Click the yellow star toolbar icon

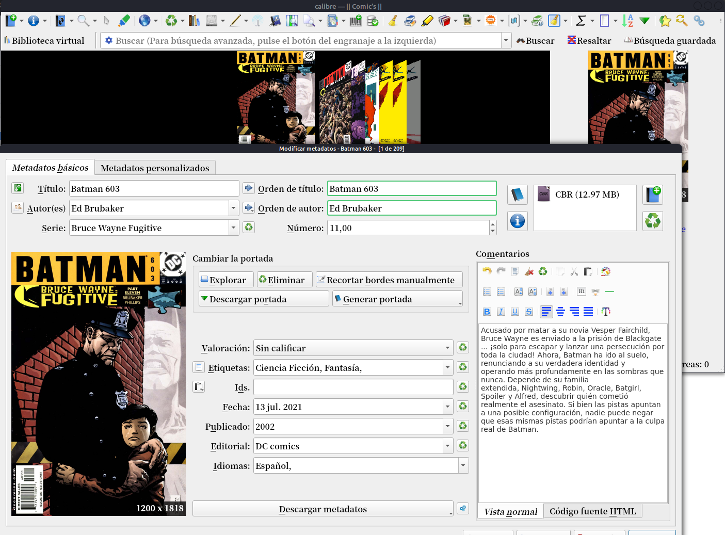(665, 21)
